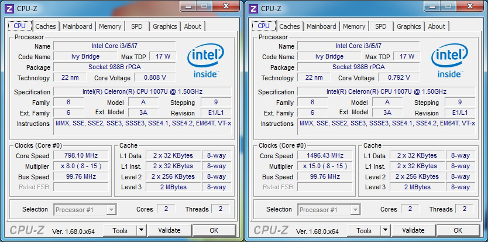Click the Intel inside logo in left window
The width and height of the screenshot is (488, 242).
pyautogui.click(x=205, y=60)
